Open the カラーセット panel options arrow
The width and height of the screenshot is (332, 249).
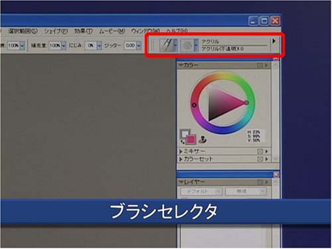click(266, 159)
